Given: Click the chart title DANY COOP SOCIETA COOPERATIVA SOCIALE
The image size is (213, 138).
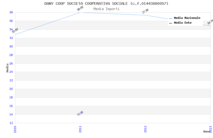Looking at the screenshot, I should click(106, 4).
